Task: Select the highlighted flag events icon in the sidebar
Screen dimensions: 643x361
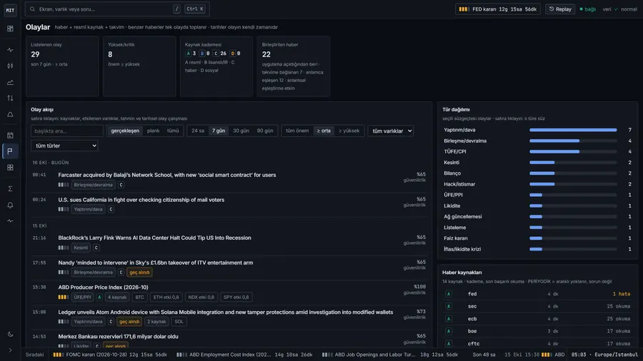Action: point(10,151)
